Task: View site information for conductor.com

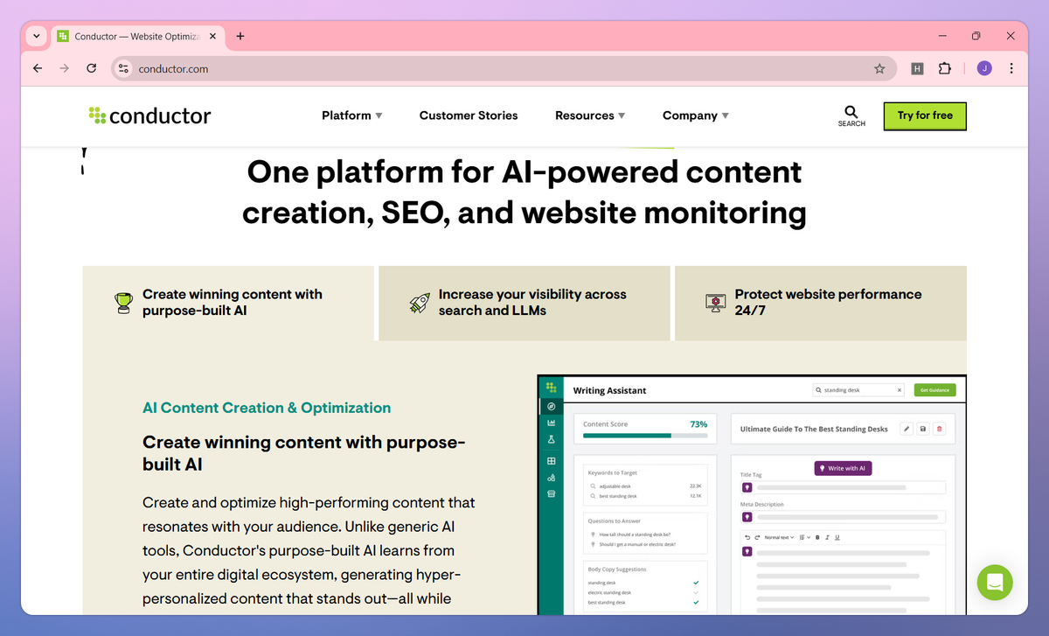Action: click(x=123, y=68)
